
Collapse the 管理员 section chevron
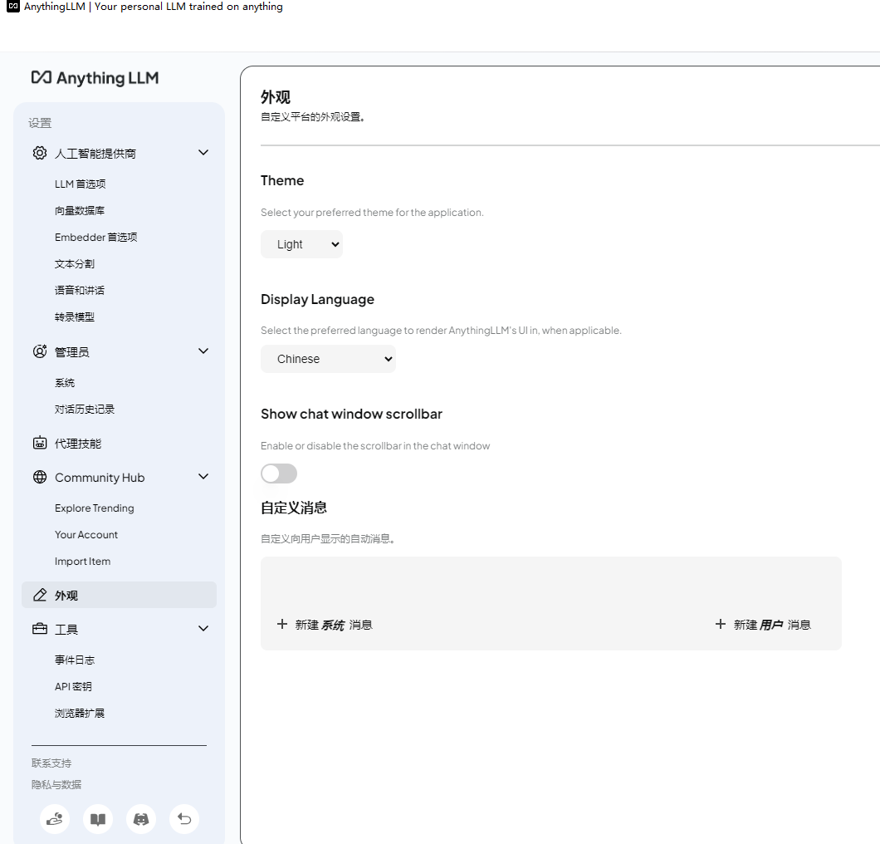[203, 351]
